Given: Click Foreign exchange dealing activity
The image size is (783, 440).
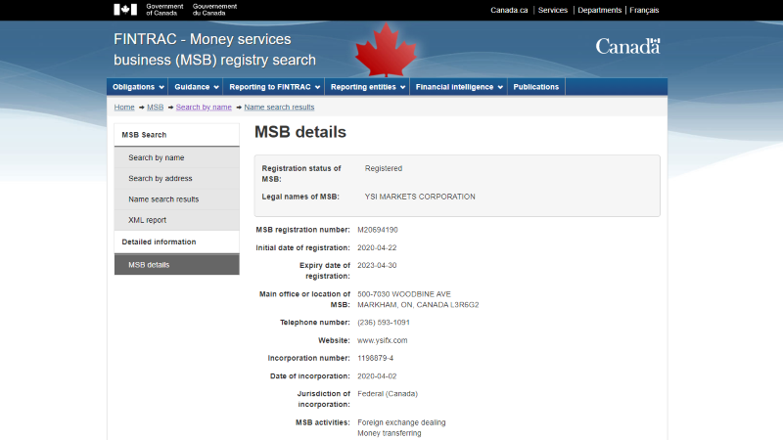Looking at the screenshot, I should pyautogui.click(x=401, y=422).
